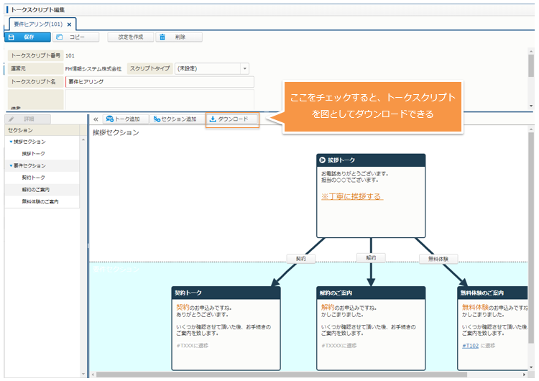Click the 改定を作成 button
Viewport: 539px width, 381px height.
[x=130, y=37]
